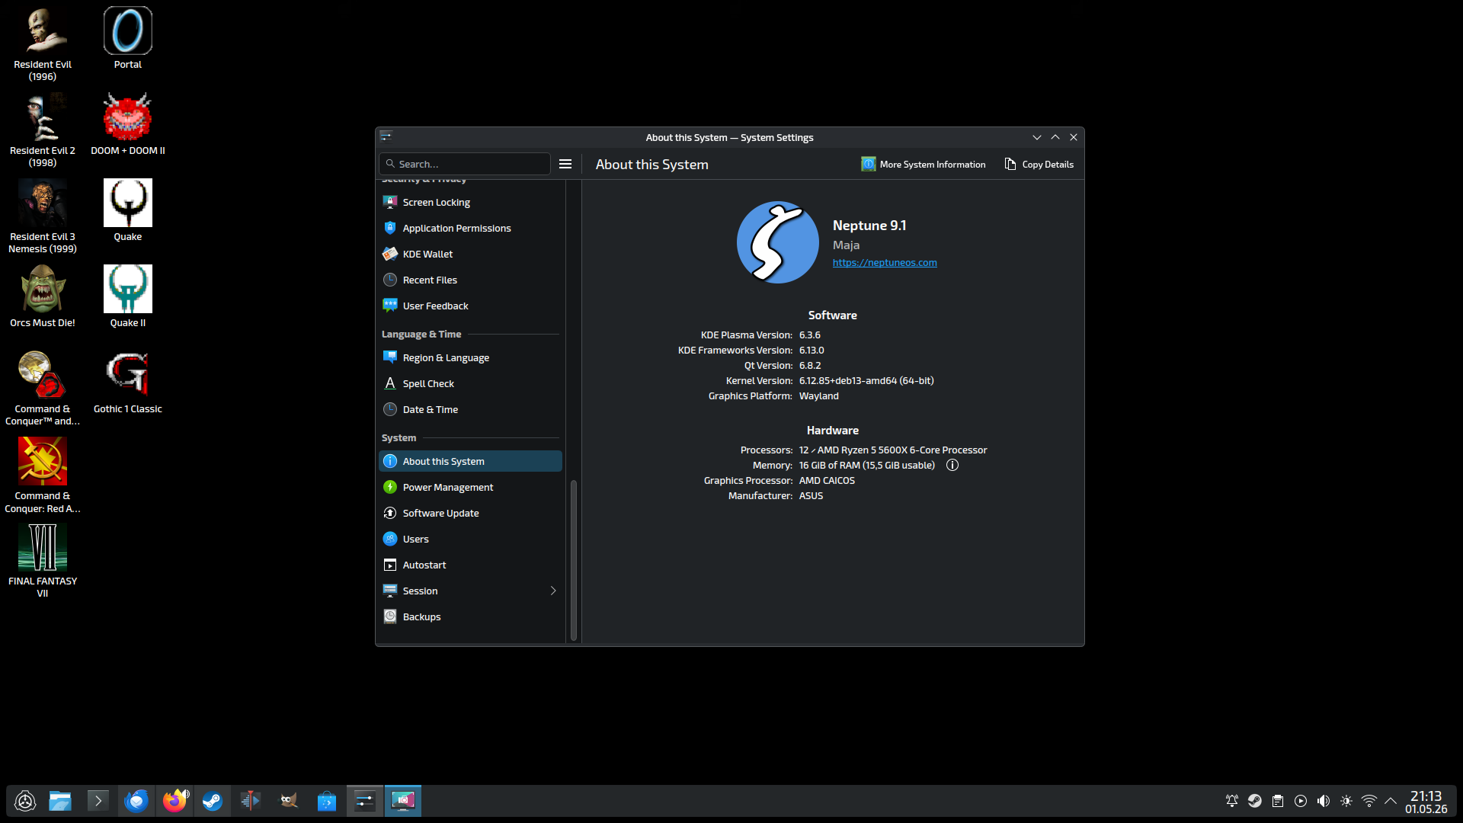Select Resident Evil 3 Nemesis desktop icon

43,216
